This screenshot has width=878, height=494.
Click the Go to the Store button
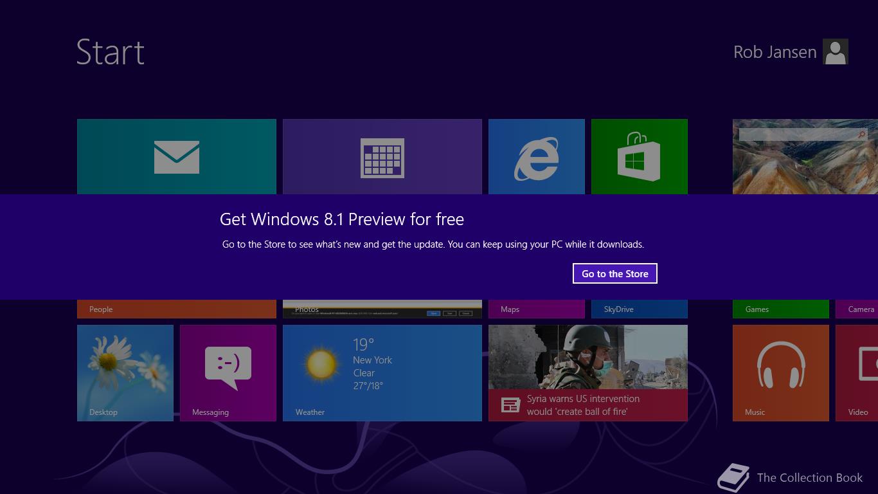click(x=615, y=273)
